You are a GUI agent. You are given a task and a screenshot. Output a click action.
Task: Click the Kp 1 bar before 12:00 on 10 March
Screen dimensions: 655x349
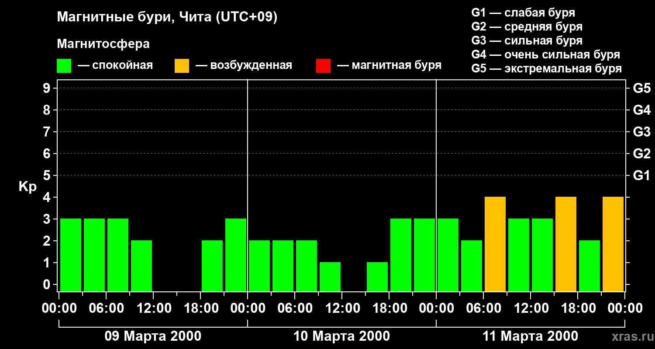coord(330,277)
